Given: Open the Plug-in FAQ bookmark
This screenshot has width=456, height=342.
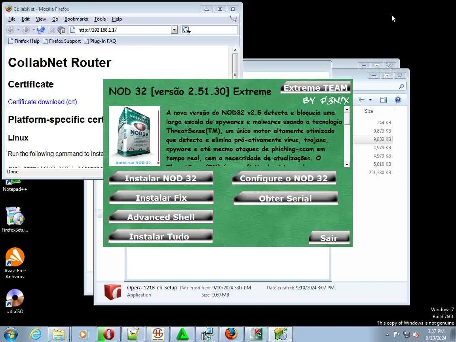Looking at the screenshot, I should tap(100, 41).
